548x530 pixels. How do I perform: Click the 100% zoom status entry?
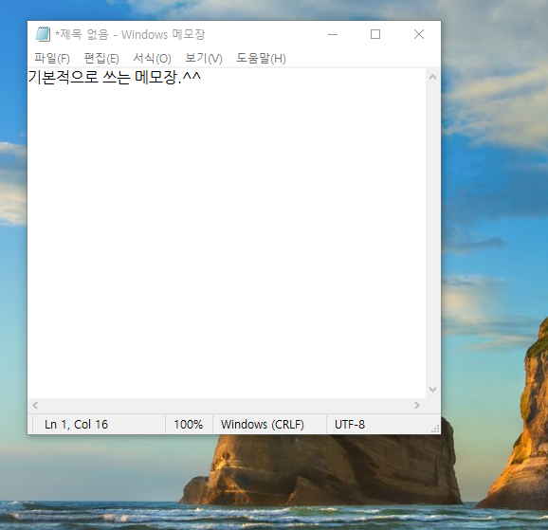coord(189,425)
